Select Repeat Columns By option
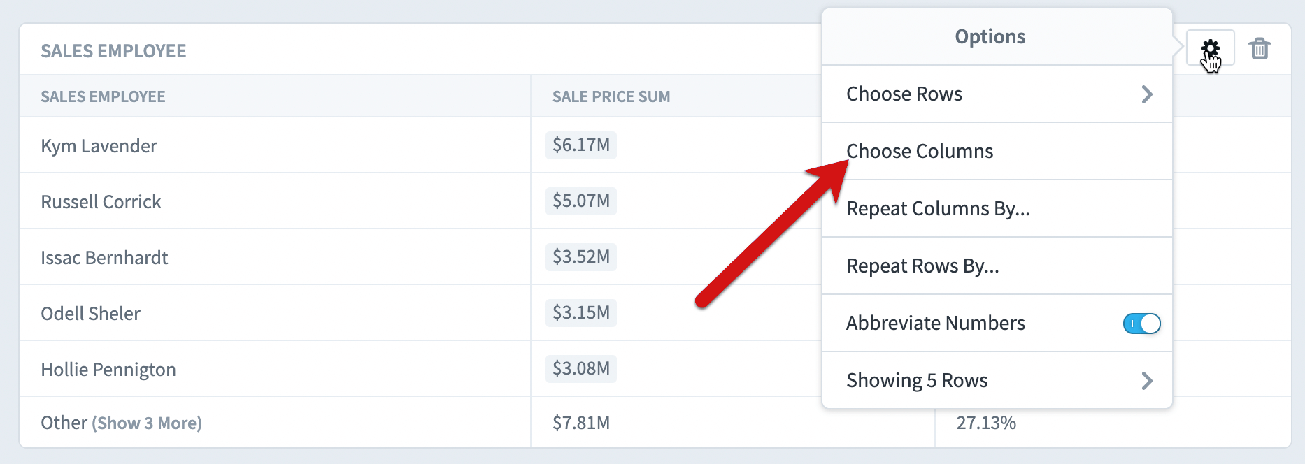Screen dimensions: 1305x464 pos(997,209)
